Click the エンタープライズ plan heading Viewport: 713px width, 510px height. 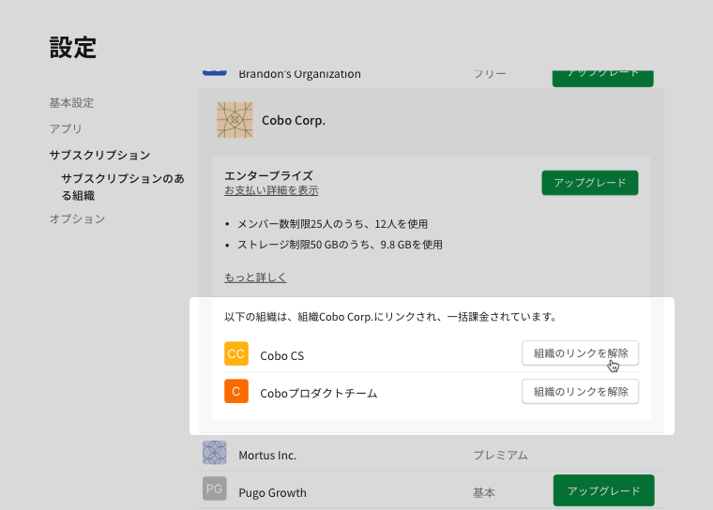pyautogui.click(x=268, y=176)
